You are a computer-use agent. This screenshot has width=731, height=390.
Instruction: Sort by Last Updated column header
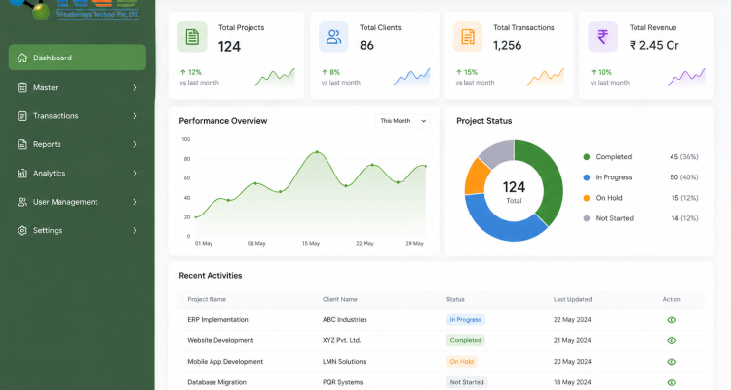pos(572,299)
